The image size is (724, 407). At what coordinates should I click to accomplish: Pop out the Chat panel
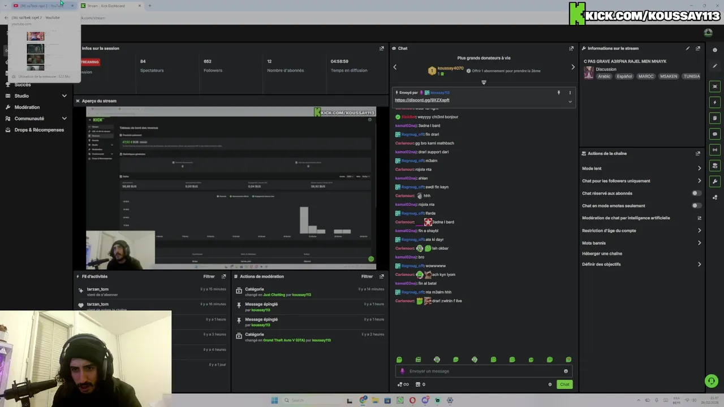[x=571, y=49]
